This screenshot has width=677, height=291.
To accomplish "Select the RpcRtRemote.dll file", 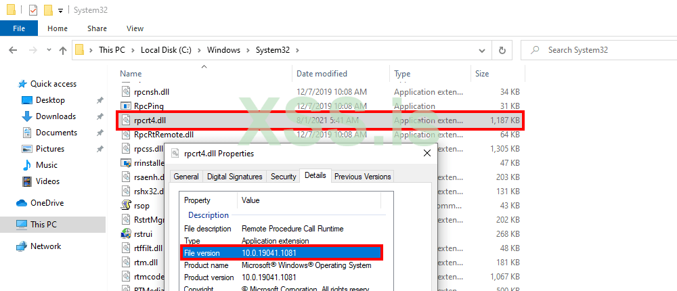I will point(164,134).
